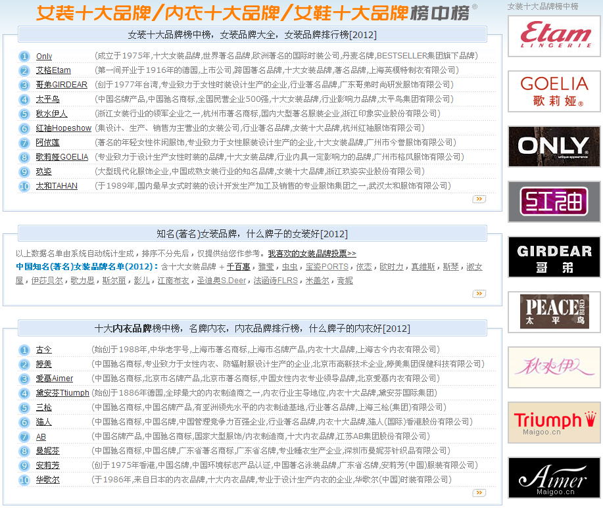This screenshot has width=603, height=508.
Task: Open the 阿依莲 brand link
Action: [48, 143]
